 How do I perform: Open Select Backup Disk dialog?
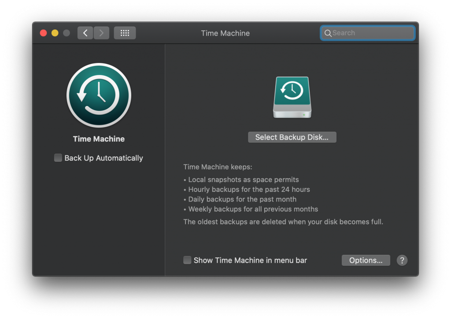click(292, 137)
